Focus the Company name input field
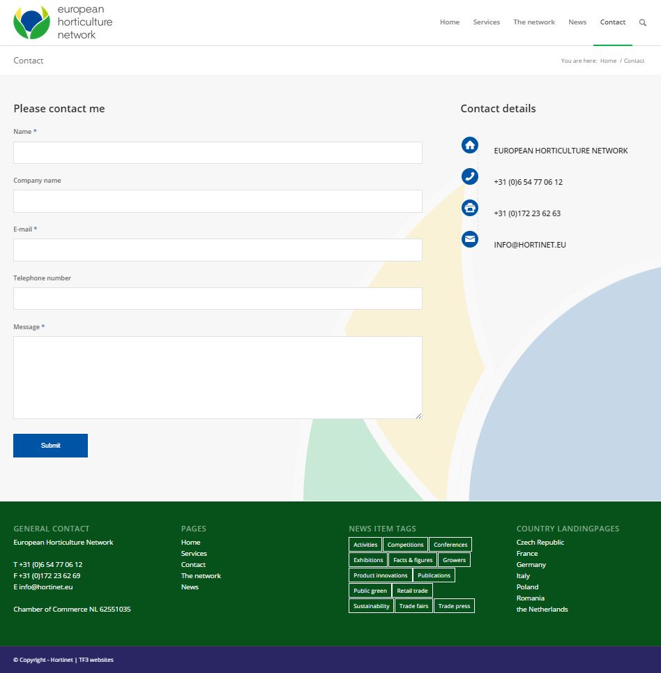661x673 pixels. [218, 202]
